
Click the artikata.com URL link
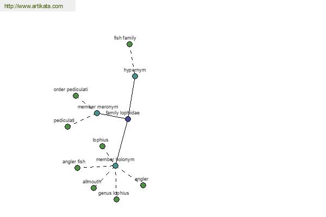(x=33, y=7)
